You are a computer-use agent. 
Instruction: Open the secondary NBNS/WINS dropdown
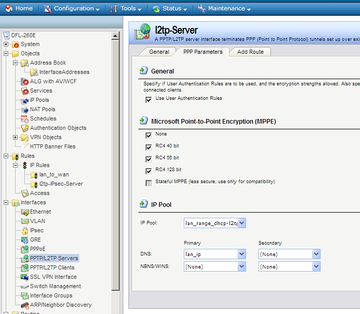(x=316, y=266)
